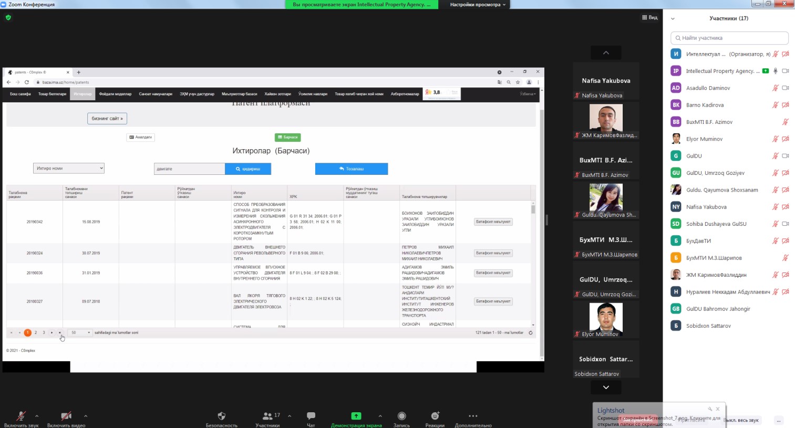The width and height of the screenshot is (795, 428).
Task: Open the Chat icon
Action: tap(311, 416)
